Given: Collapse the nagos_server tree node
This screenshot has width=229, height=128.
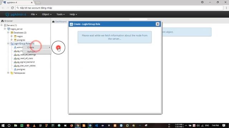Looking at the screenshot, I should click(x=5, y=29).
